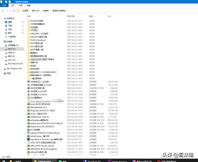The width and height of the screenshot is (198, 162).
Task: Select the office 2010 正版验证激活工具 icon
Action: point(28,143)
